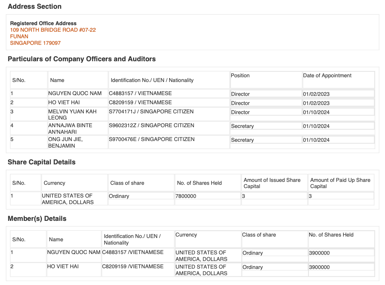Click the Class of share header in Share Capital table

[x=127, y=183]
